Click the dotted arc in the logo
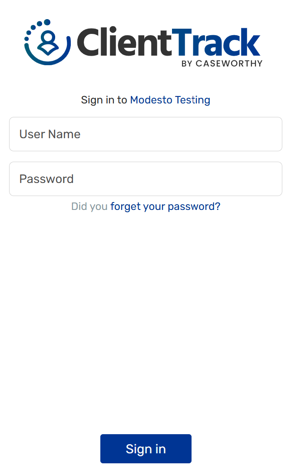 [x=35, y=27]
